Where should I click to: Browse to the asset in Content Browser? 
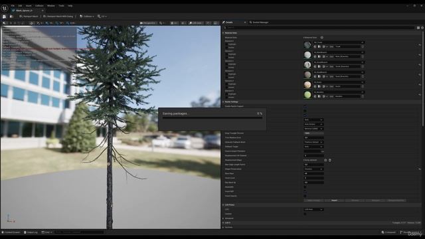(x=11, y=17)
